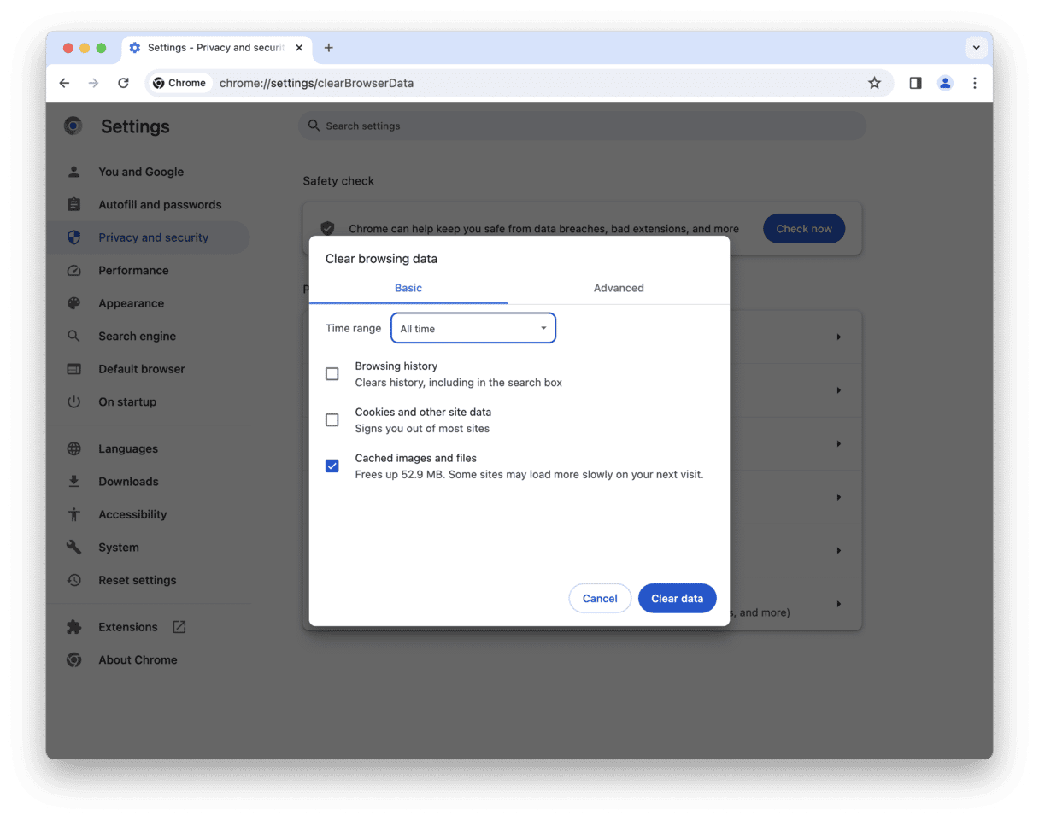The width and height of the screenshot is (1039, 820).
Task: Open Downloads via the download arrow icon
Action: pyautogui.click(x=73, y=481)
